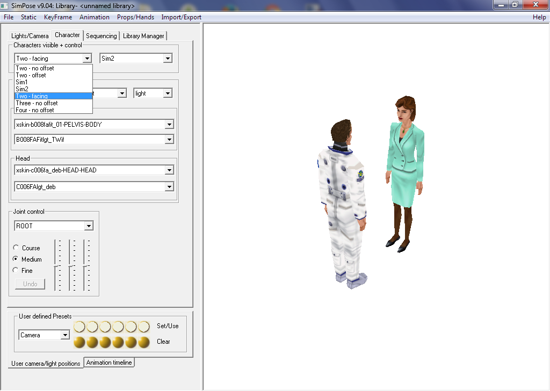Switch to the Library Manager tab
Screen dimensions: 550x391
pyautogui.click(x=143, y=36)
